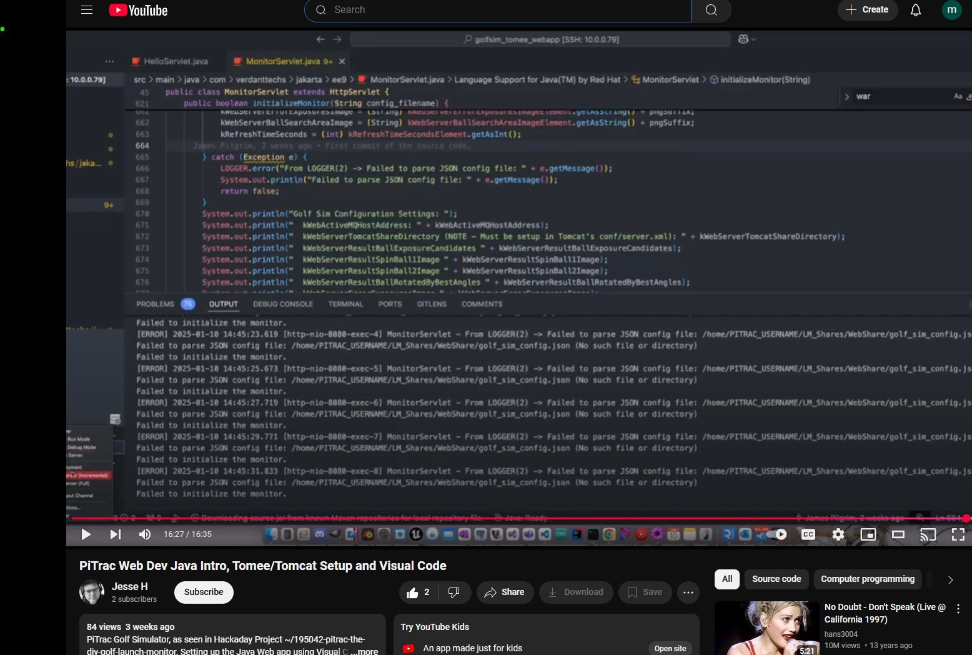The image size is (972, 655).
Task: Mute the video volume
Action: pyautogui.click(x=145, y=534)
